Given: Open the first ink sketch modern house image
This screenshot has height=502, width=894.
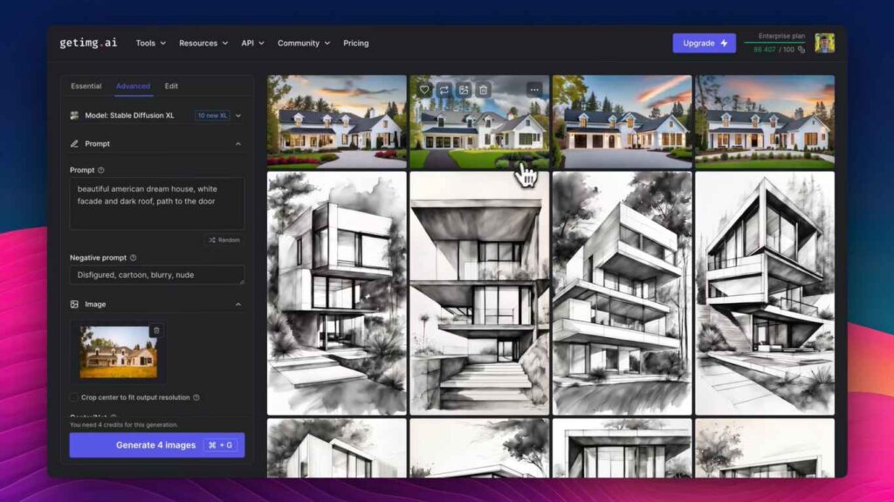Looking at the screenshot, I should point(337,293).
